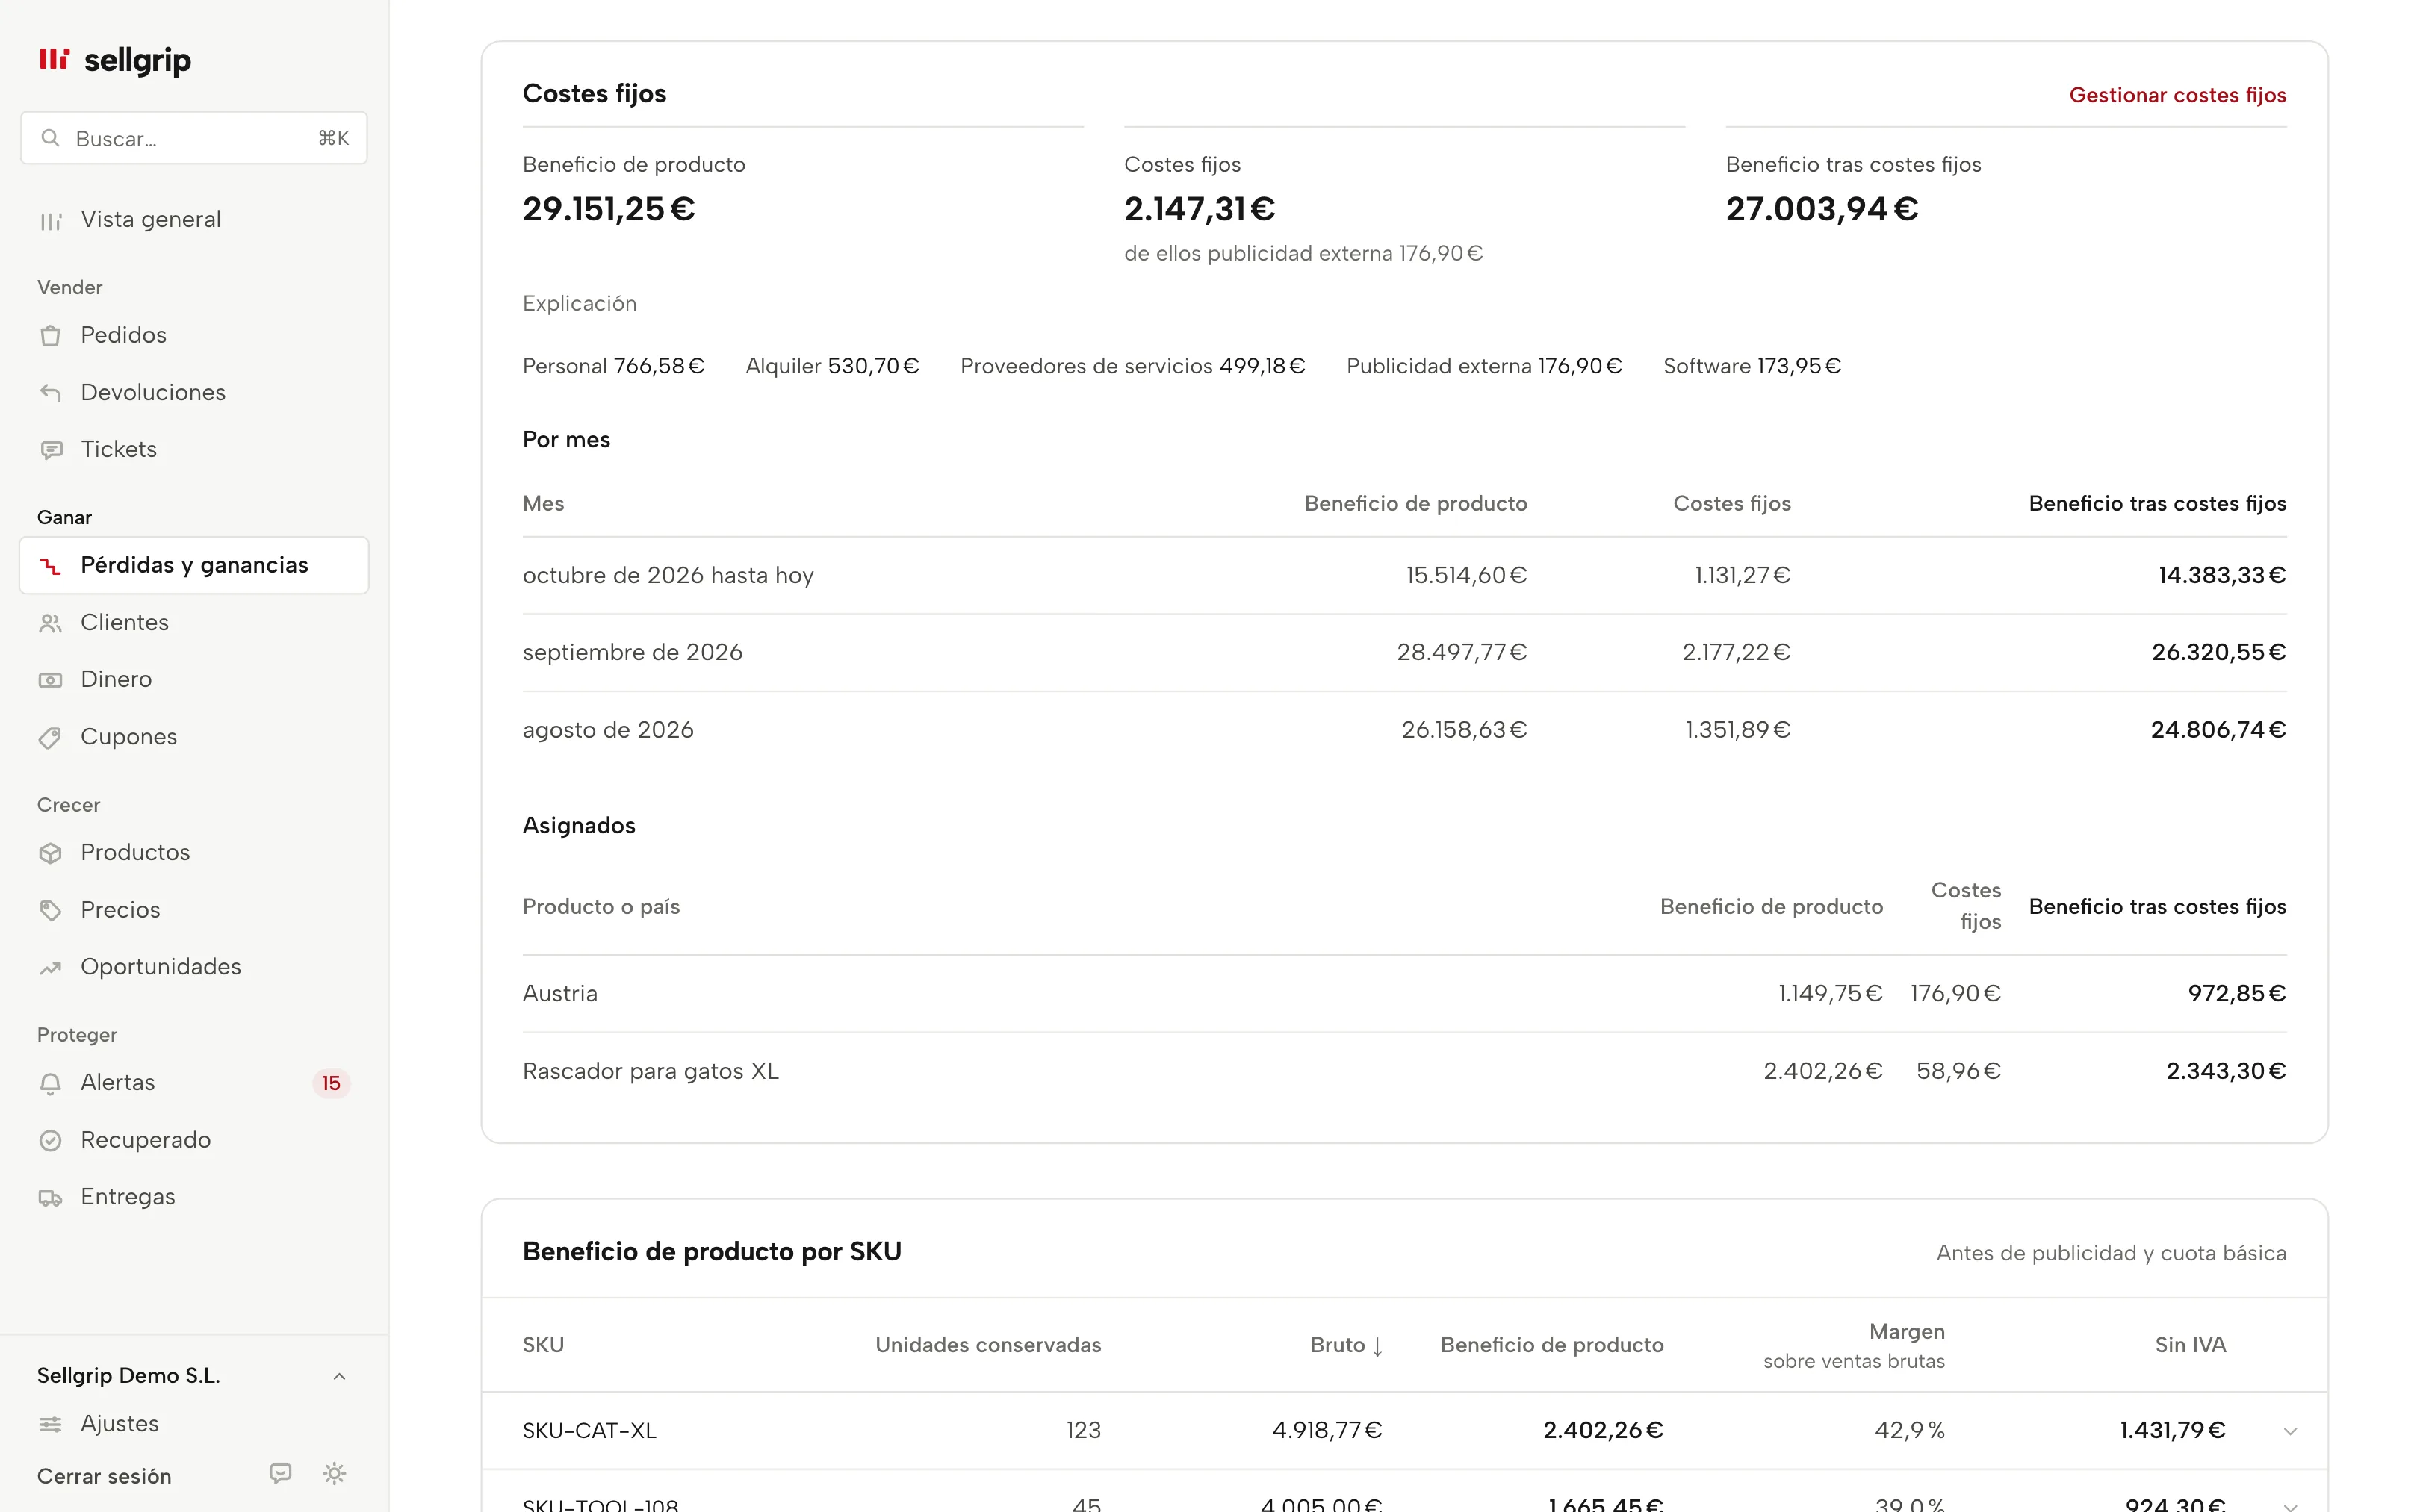Click the Clientes people icon

50,623
